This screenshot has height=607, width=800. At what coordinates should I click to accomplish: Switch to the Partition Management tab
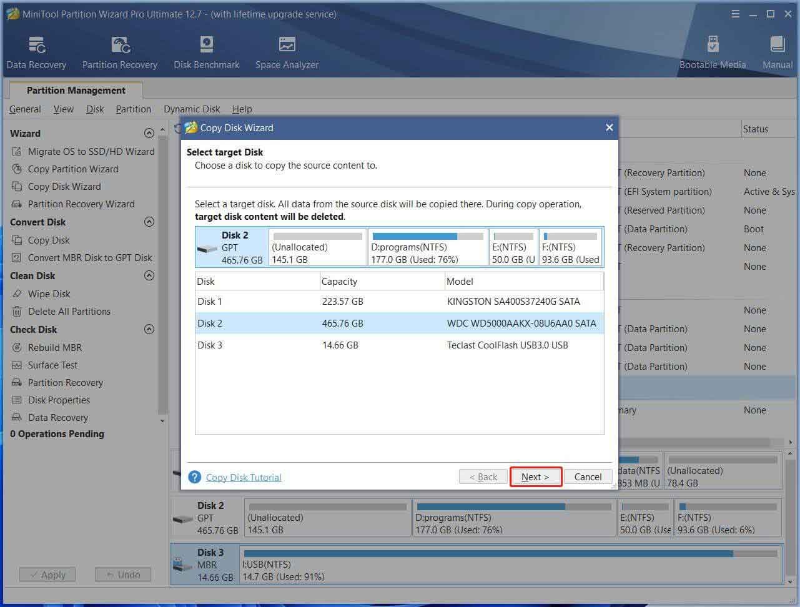pyautogui.click(x=76, y=91)
